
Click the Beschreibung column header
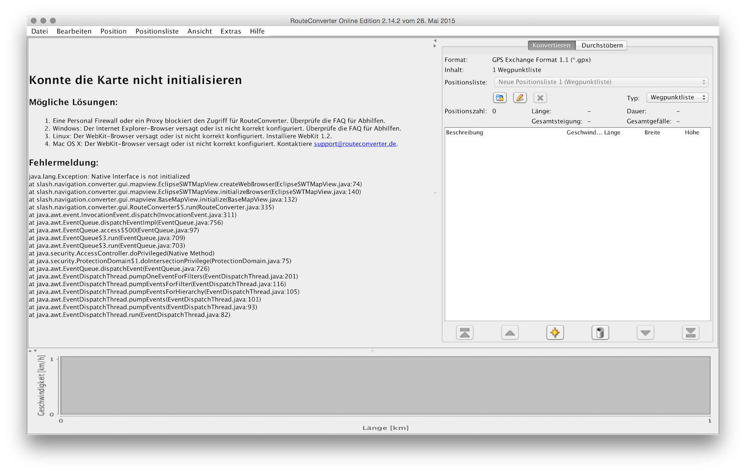point(465,133)
